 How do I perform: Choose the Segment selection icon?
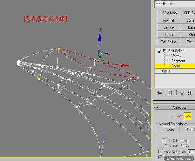pyautogui.click(x=179, y=116)
